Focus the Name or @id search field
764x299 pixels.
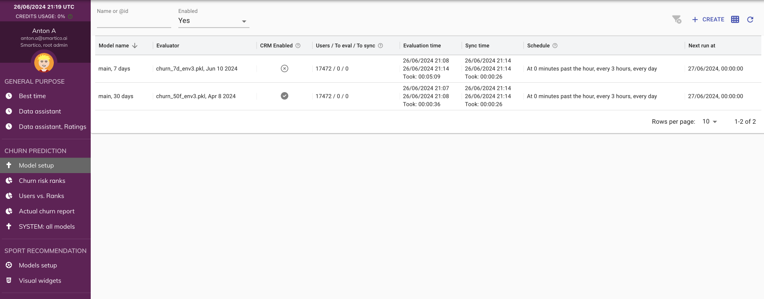click(134, 21)
